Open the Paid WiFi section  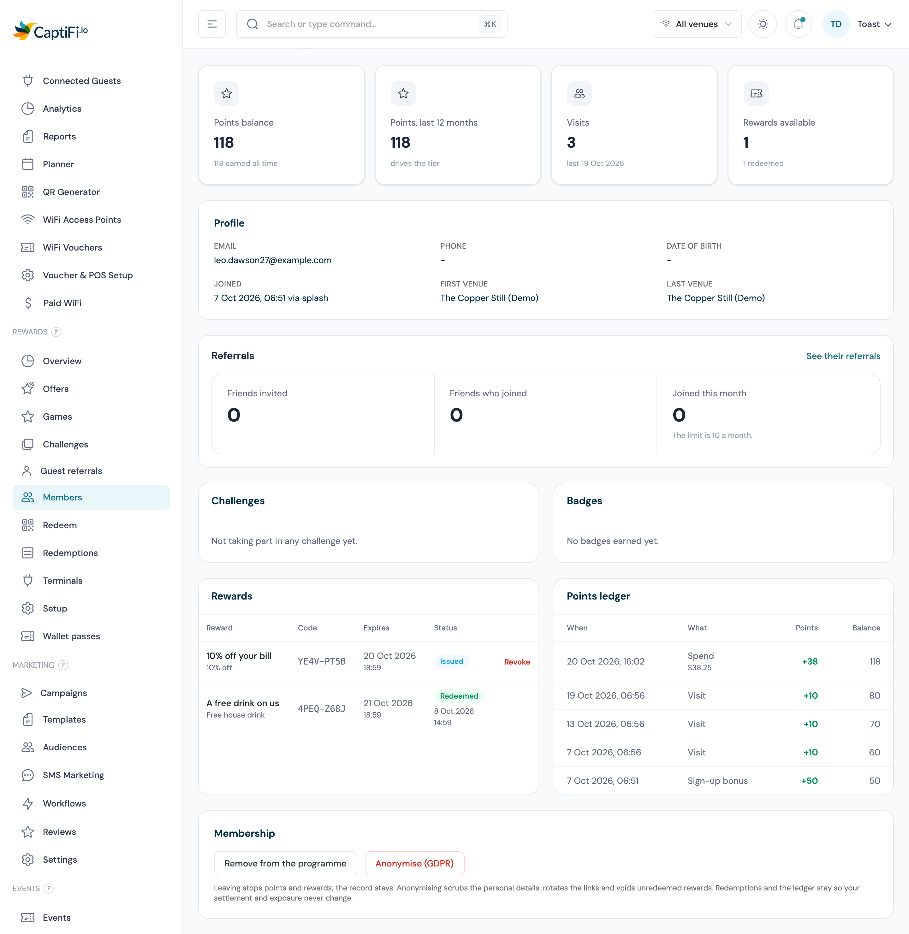(91, 303)
